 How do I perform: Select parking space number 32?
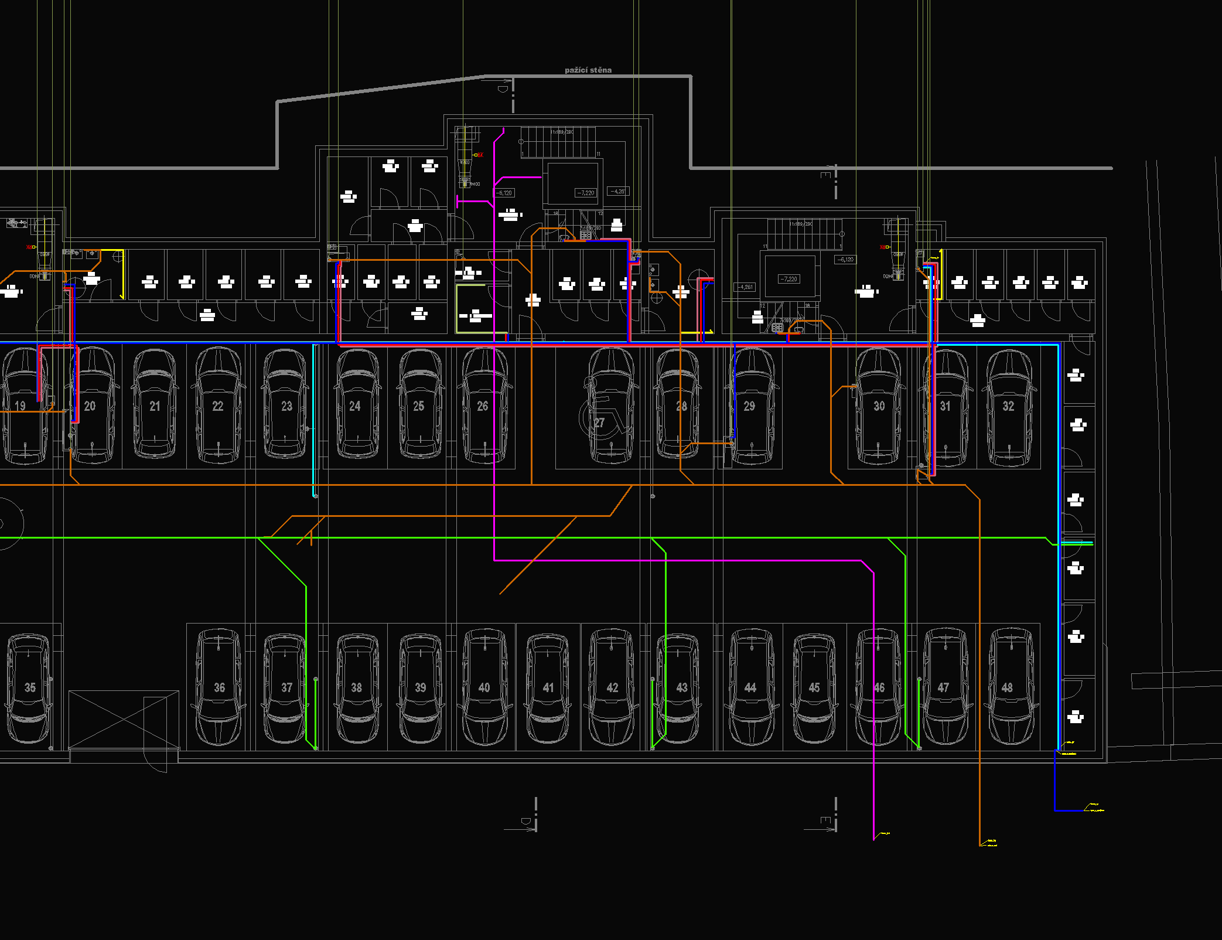coord(1008,406)
